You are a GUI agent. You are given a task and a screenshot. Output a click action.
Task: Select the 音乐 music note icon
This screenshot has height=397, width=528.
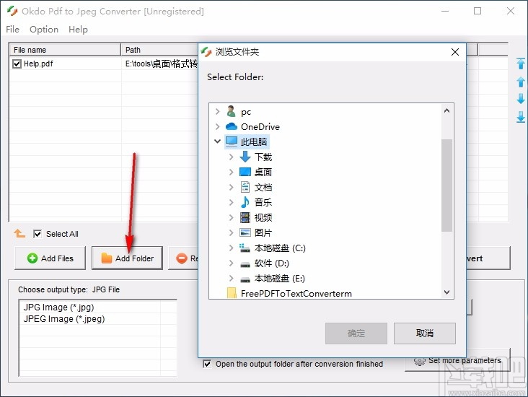[245, 202]
